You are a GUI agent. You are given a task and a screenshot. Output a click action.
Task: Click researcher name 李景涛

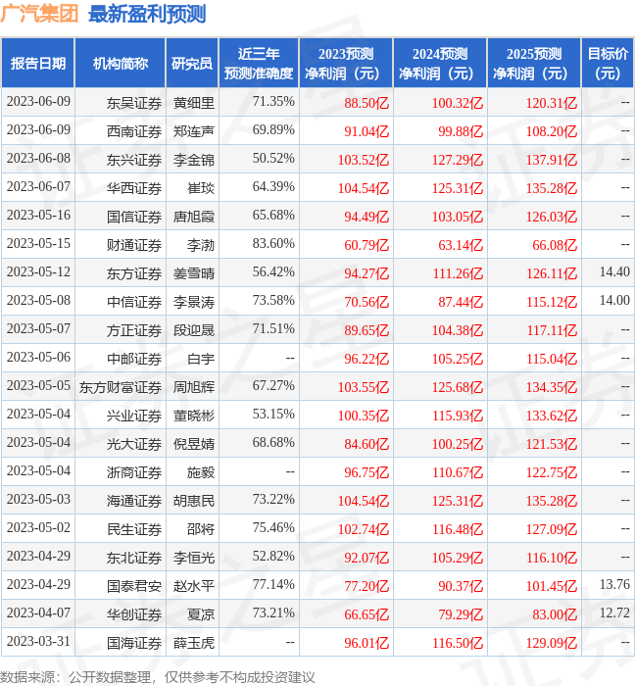coord(194,302)
